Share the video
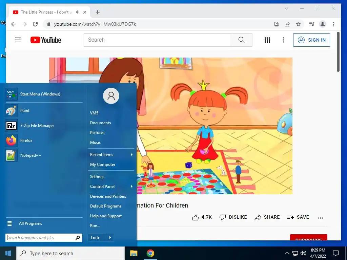The image size is (347, 260). click(267, 217)
